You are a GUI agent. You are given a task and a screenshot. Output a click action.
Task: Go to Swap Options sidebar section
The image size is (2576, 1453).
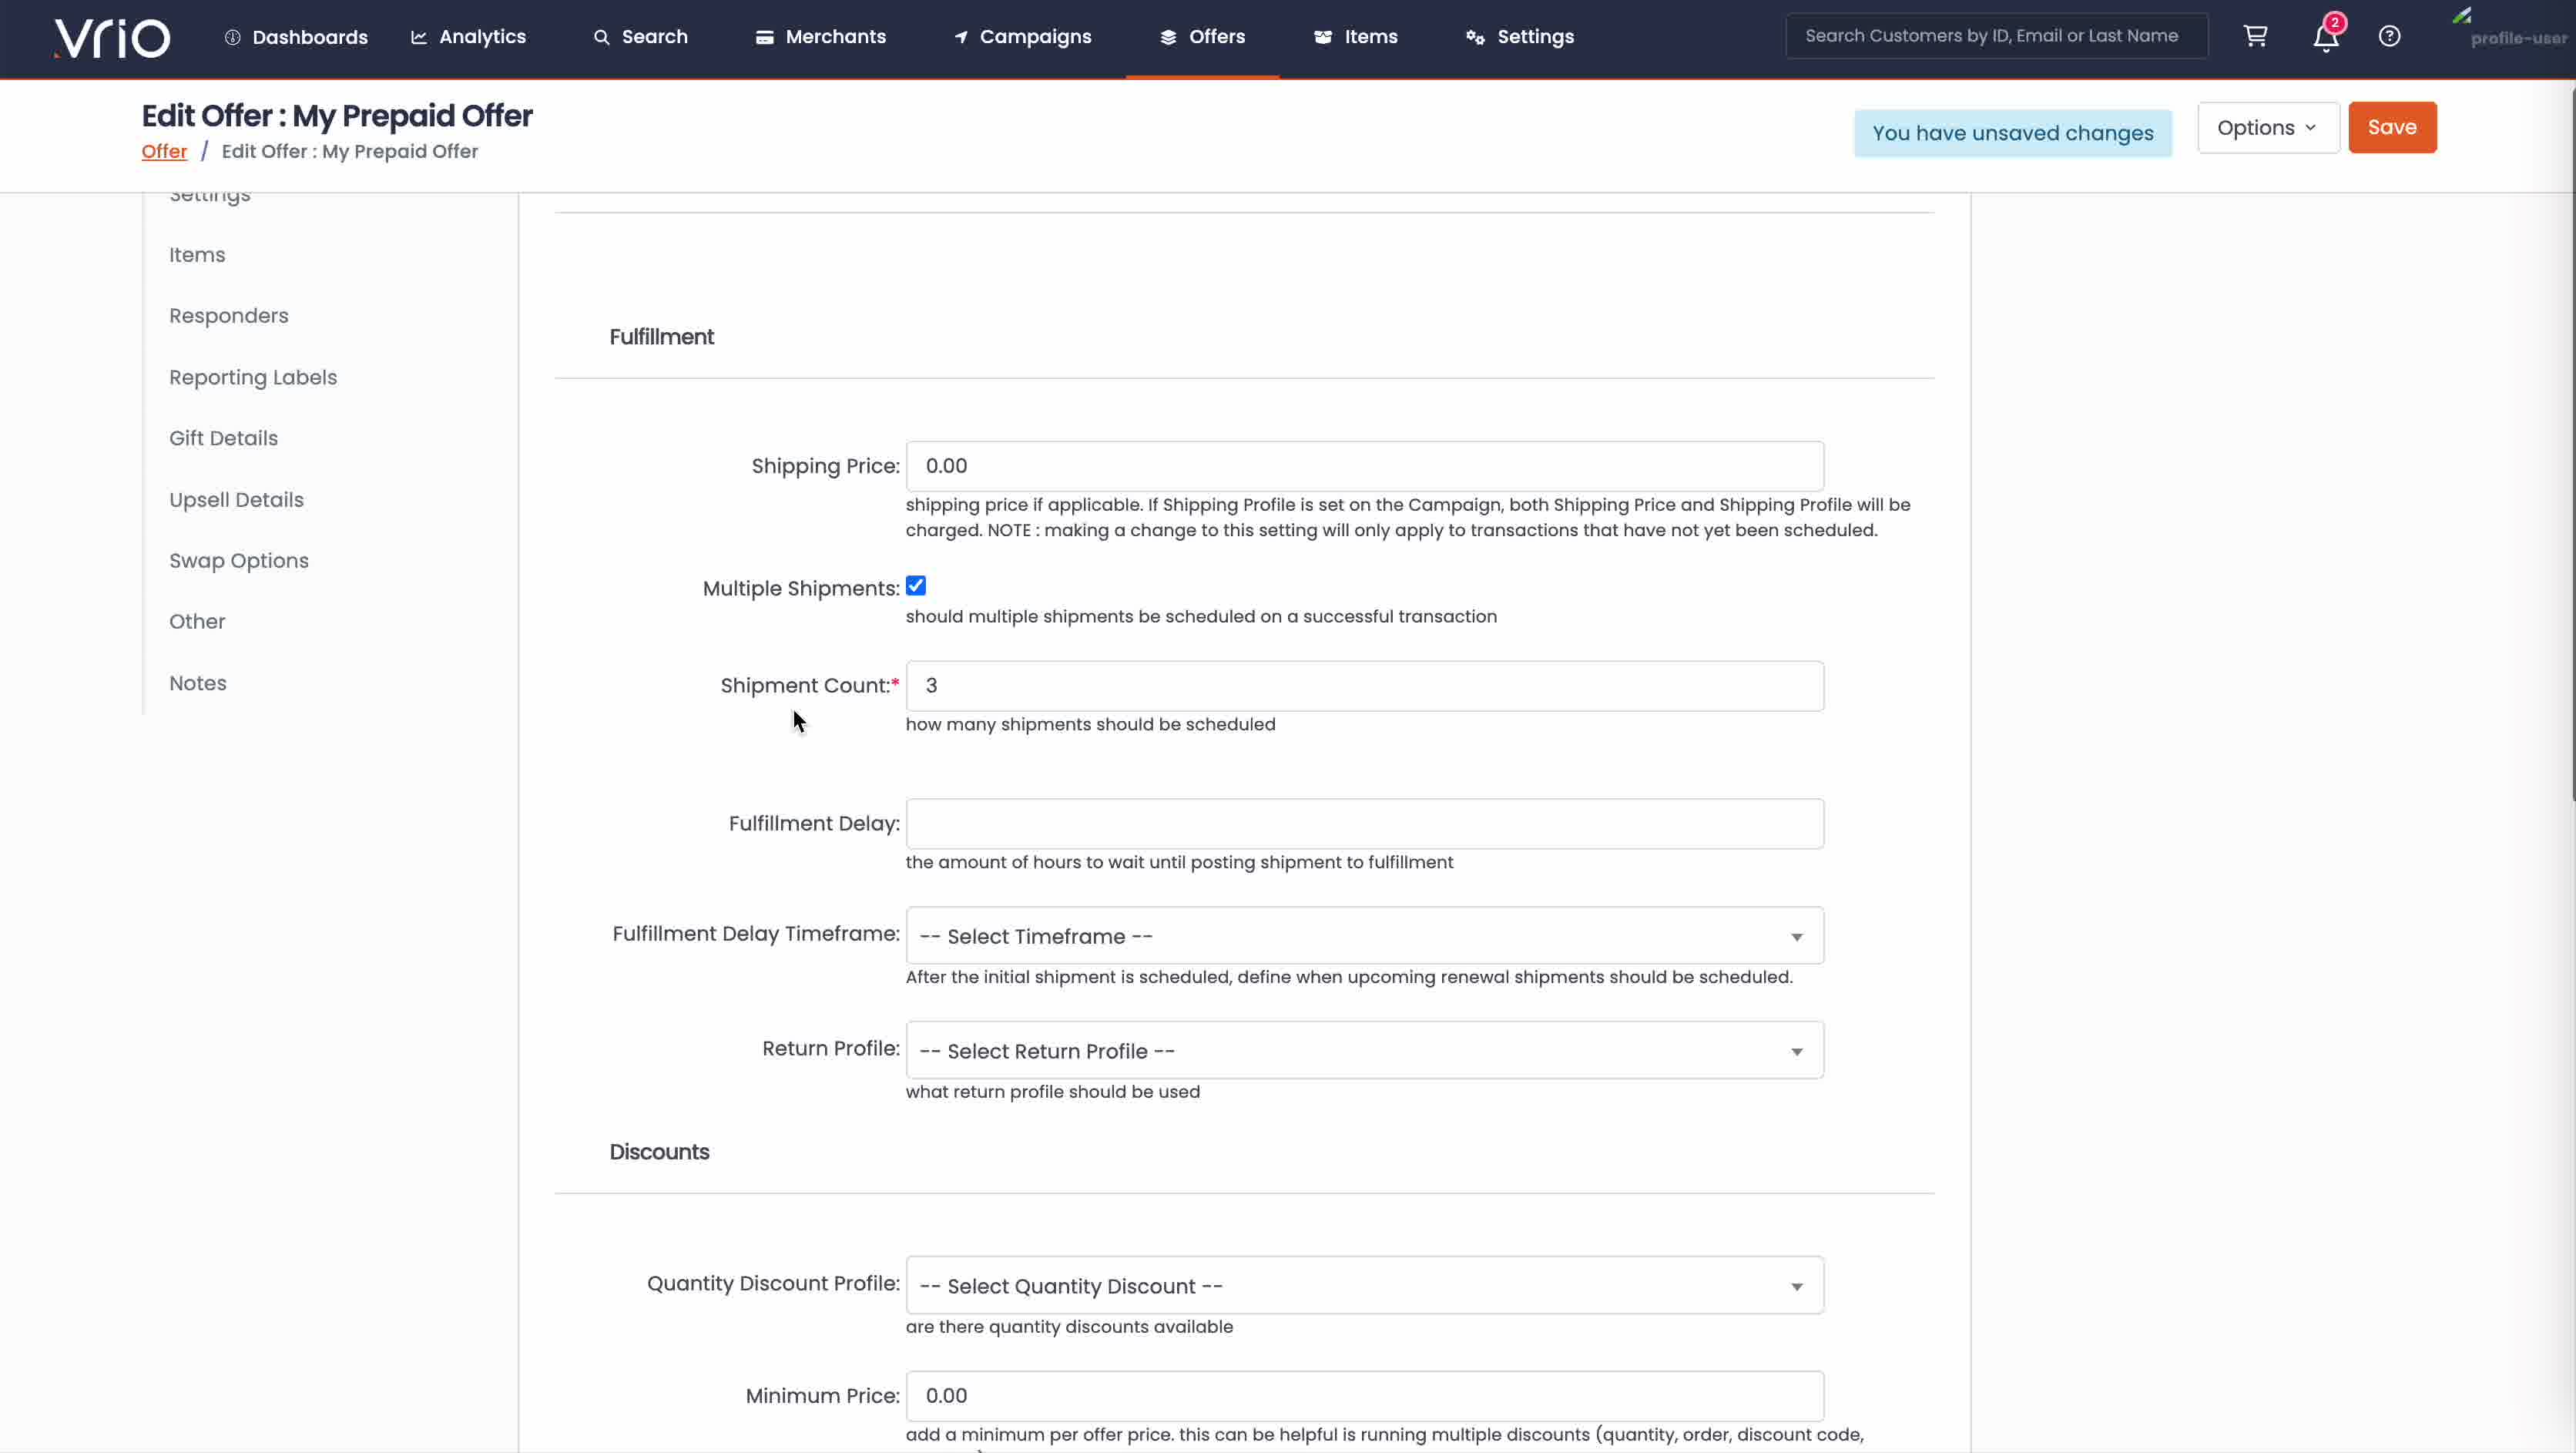click(239, 561)
